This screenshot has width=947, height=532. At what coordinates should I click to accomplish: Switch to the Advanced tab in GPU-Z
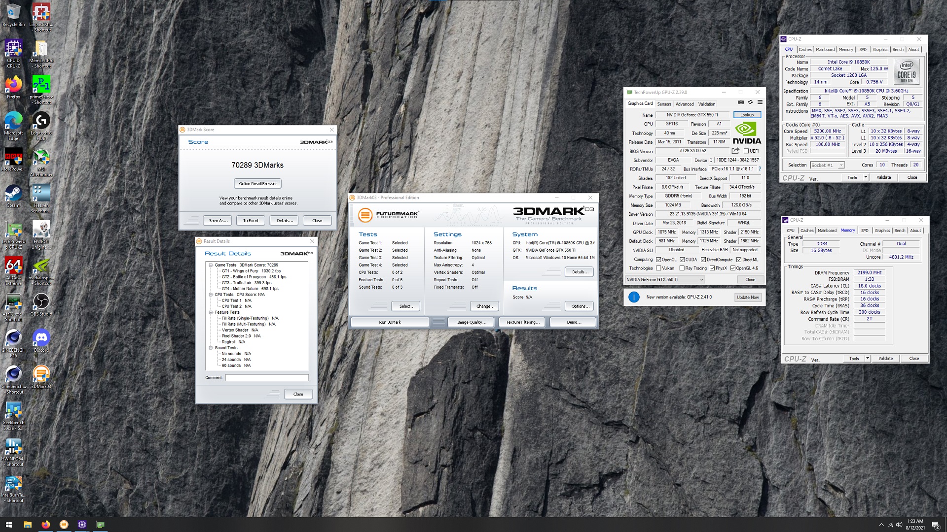[x=685, y=104]
